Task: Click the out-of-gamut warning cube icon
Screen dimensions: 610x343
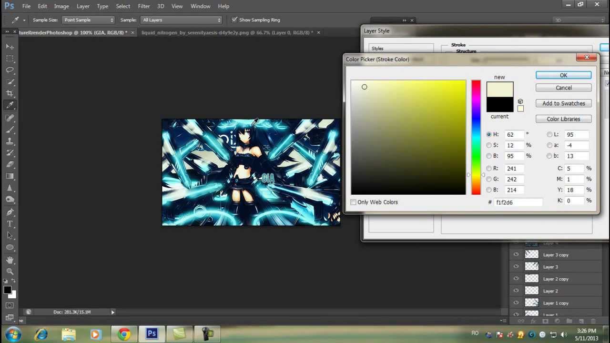Action: [520, 101]
